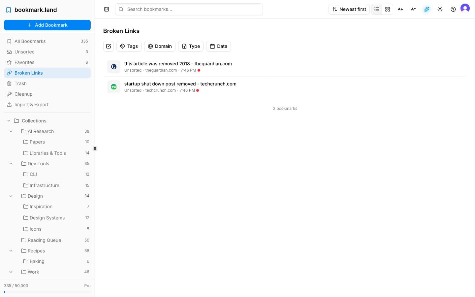
Task: Toggle light/dark theme sun icon
Action: 440,9
